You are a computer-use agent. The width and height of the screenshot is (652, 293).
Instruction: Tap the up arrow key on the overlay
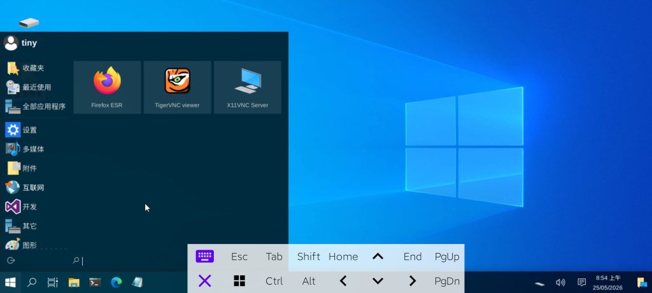(378, 257)
